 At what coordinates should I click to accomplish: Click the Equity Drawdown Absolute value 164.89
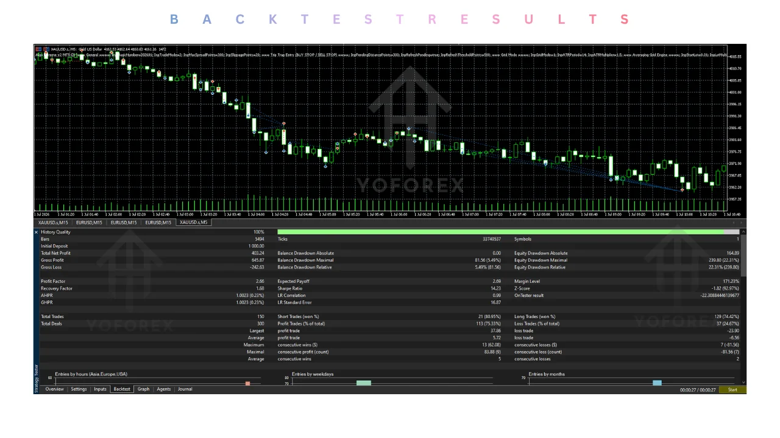point(733,253)
